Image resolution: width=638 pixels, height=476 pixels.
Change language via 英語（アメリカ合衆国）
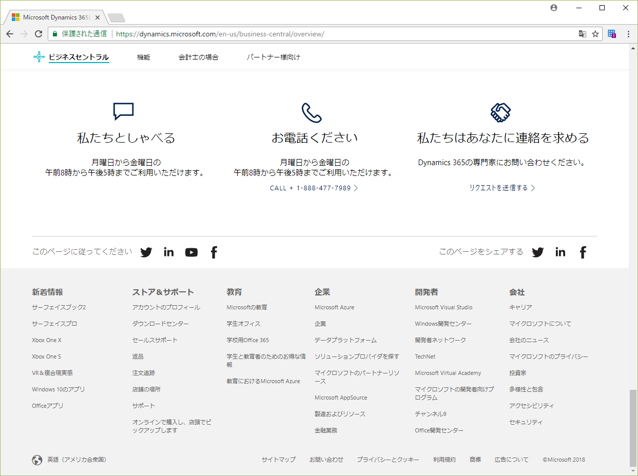click(x=77, y=460)
